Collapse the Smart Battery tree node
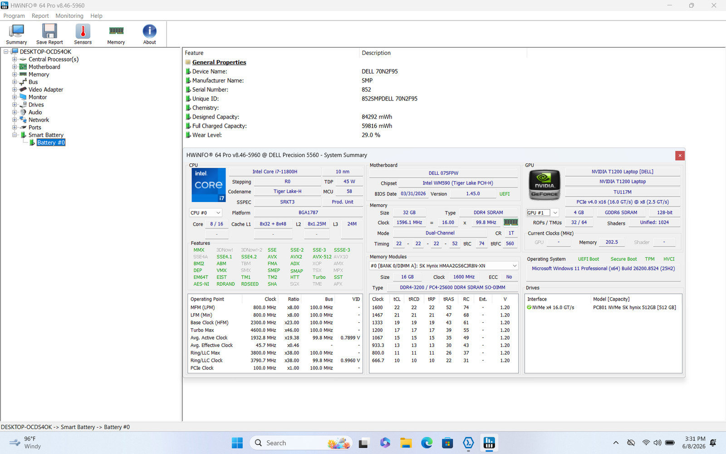This screenshot has height=454, width=726. (x=15, y=135)
